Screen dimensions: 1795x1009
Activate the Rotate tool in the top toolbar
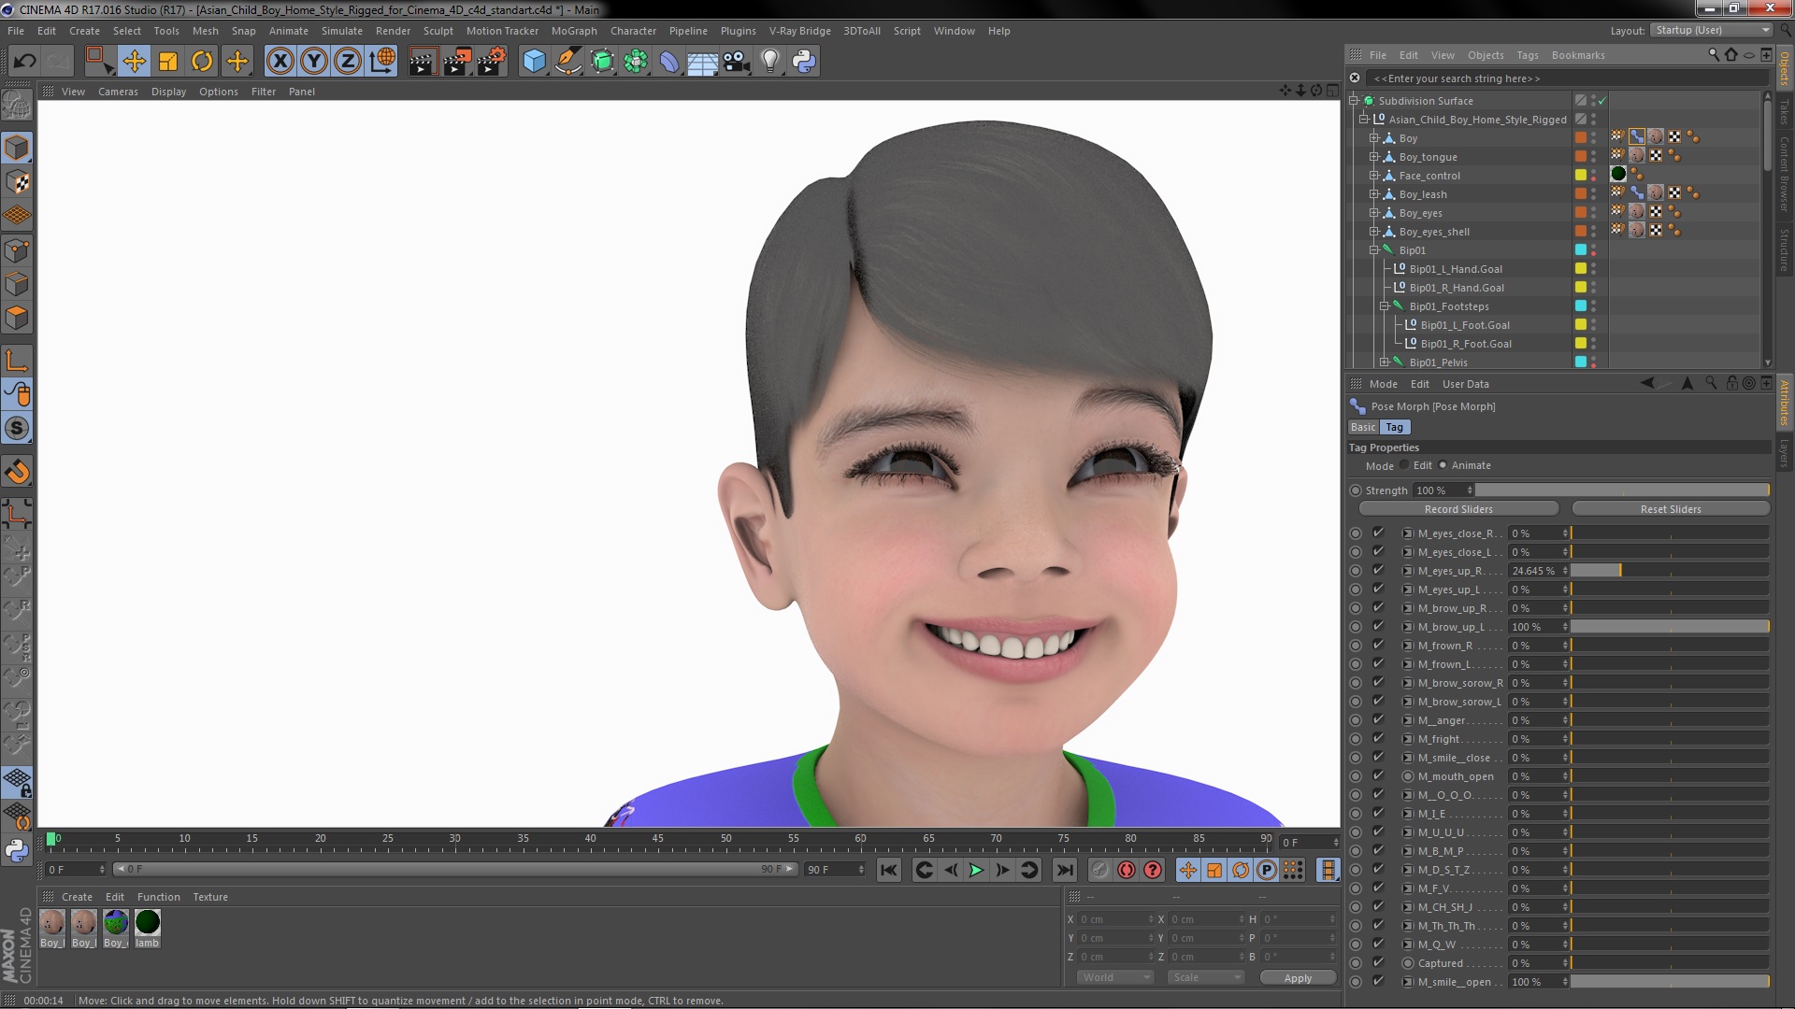pos(202,62)
